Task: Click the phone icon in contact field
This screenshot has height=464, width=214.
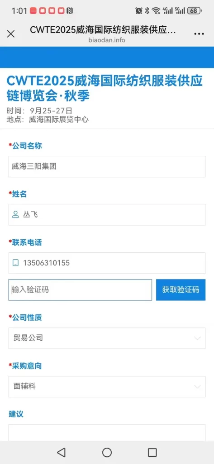Action: (x=15, y=263)
